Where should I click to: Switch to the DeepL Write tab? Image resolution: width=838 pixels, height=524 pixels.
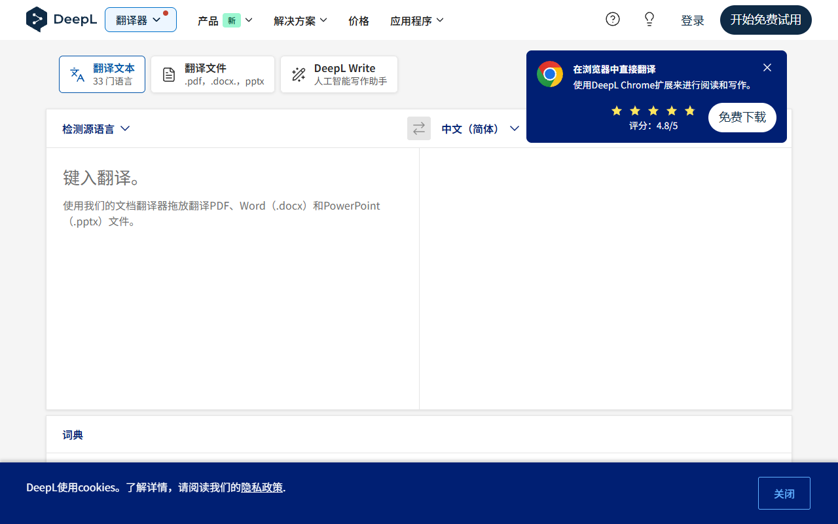339,74
